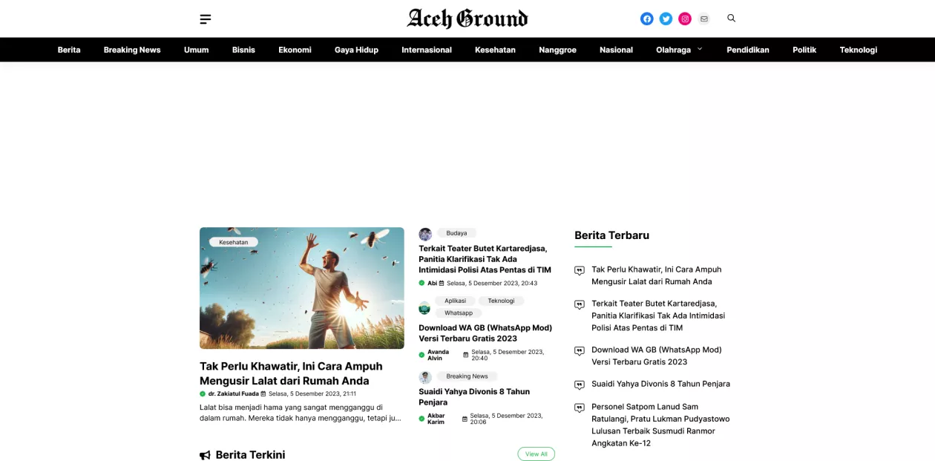
Task: Open the Berita menu item
Action: coord(69,50)
